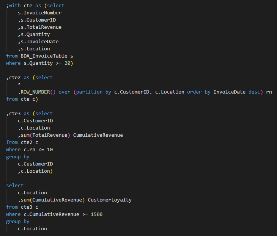Screen dimensions: 277x236
Task: Click on ,s.InvoiceDate text
Action: (x=38, y=42)
